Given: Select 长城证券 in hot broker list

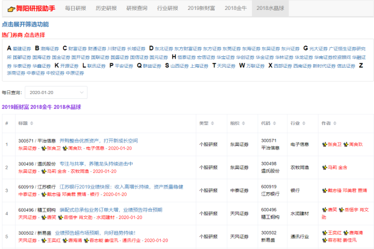Looking at the screenshot, I should tap(136, 49).
